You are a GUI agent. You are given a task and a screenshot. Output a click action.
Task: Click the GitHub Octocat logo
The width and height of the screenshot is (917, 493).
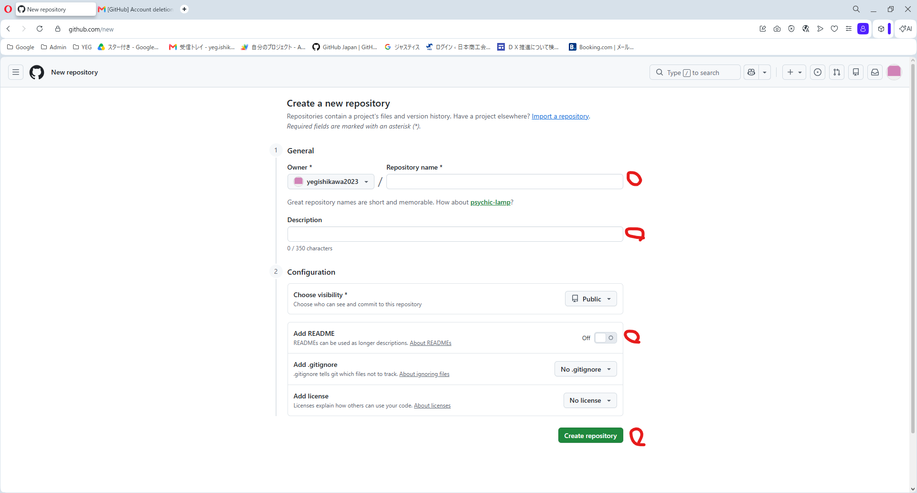coord(37,72)
